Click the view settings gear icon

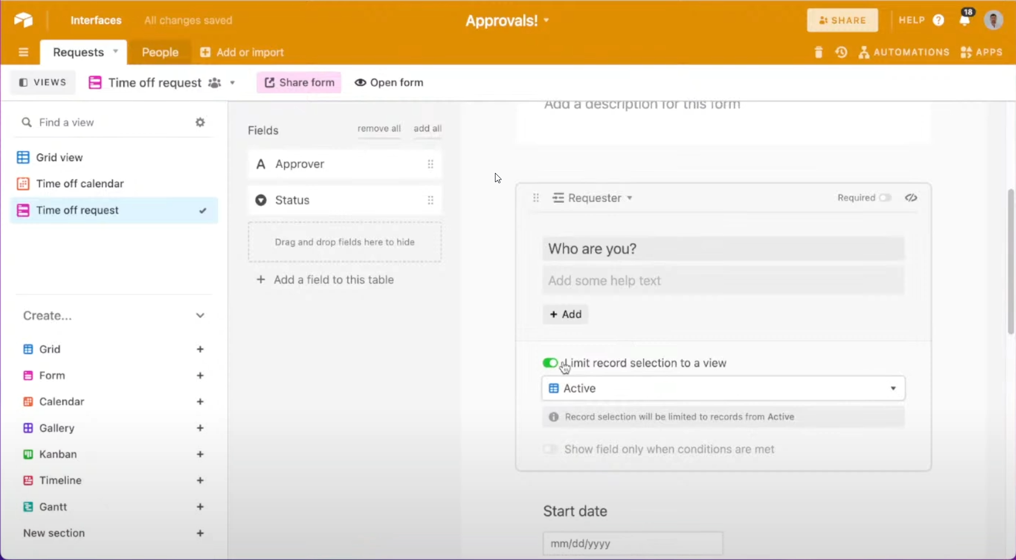(x=200, y=122)
